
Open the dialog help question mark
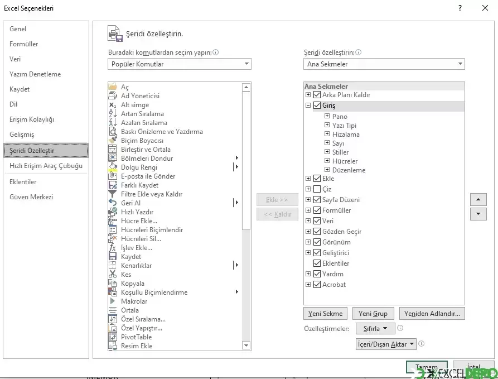(x=460, y=8)
